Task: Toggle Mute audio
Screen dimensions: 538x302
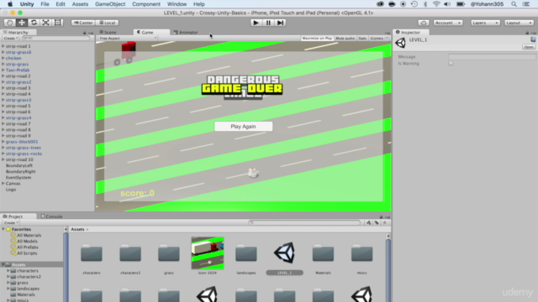Action: [345, 39]
